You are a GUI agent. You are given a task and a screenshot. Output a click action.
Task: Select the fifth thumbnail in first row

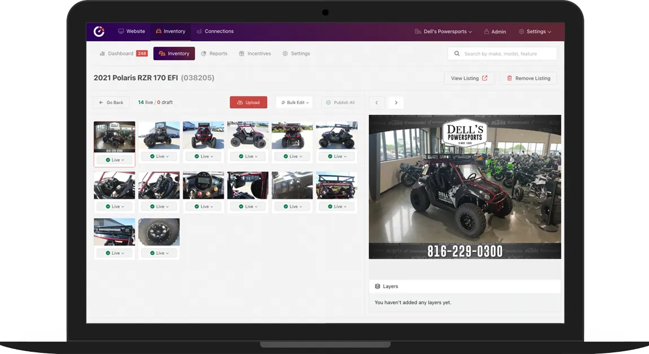pyautogui.click(x=292, y=135)
